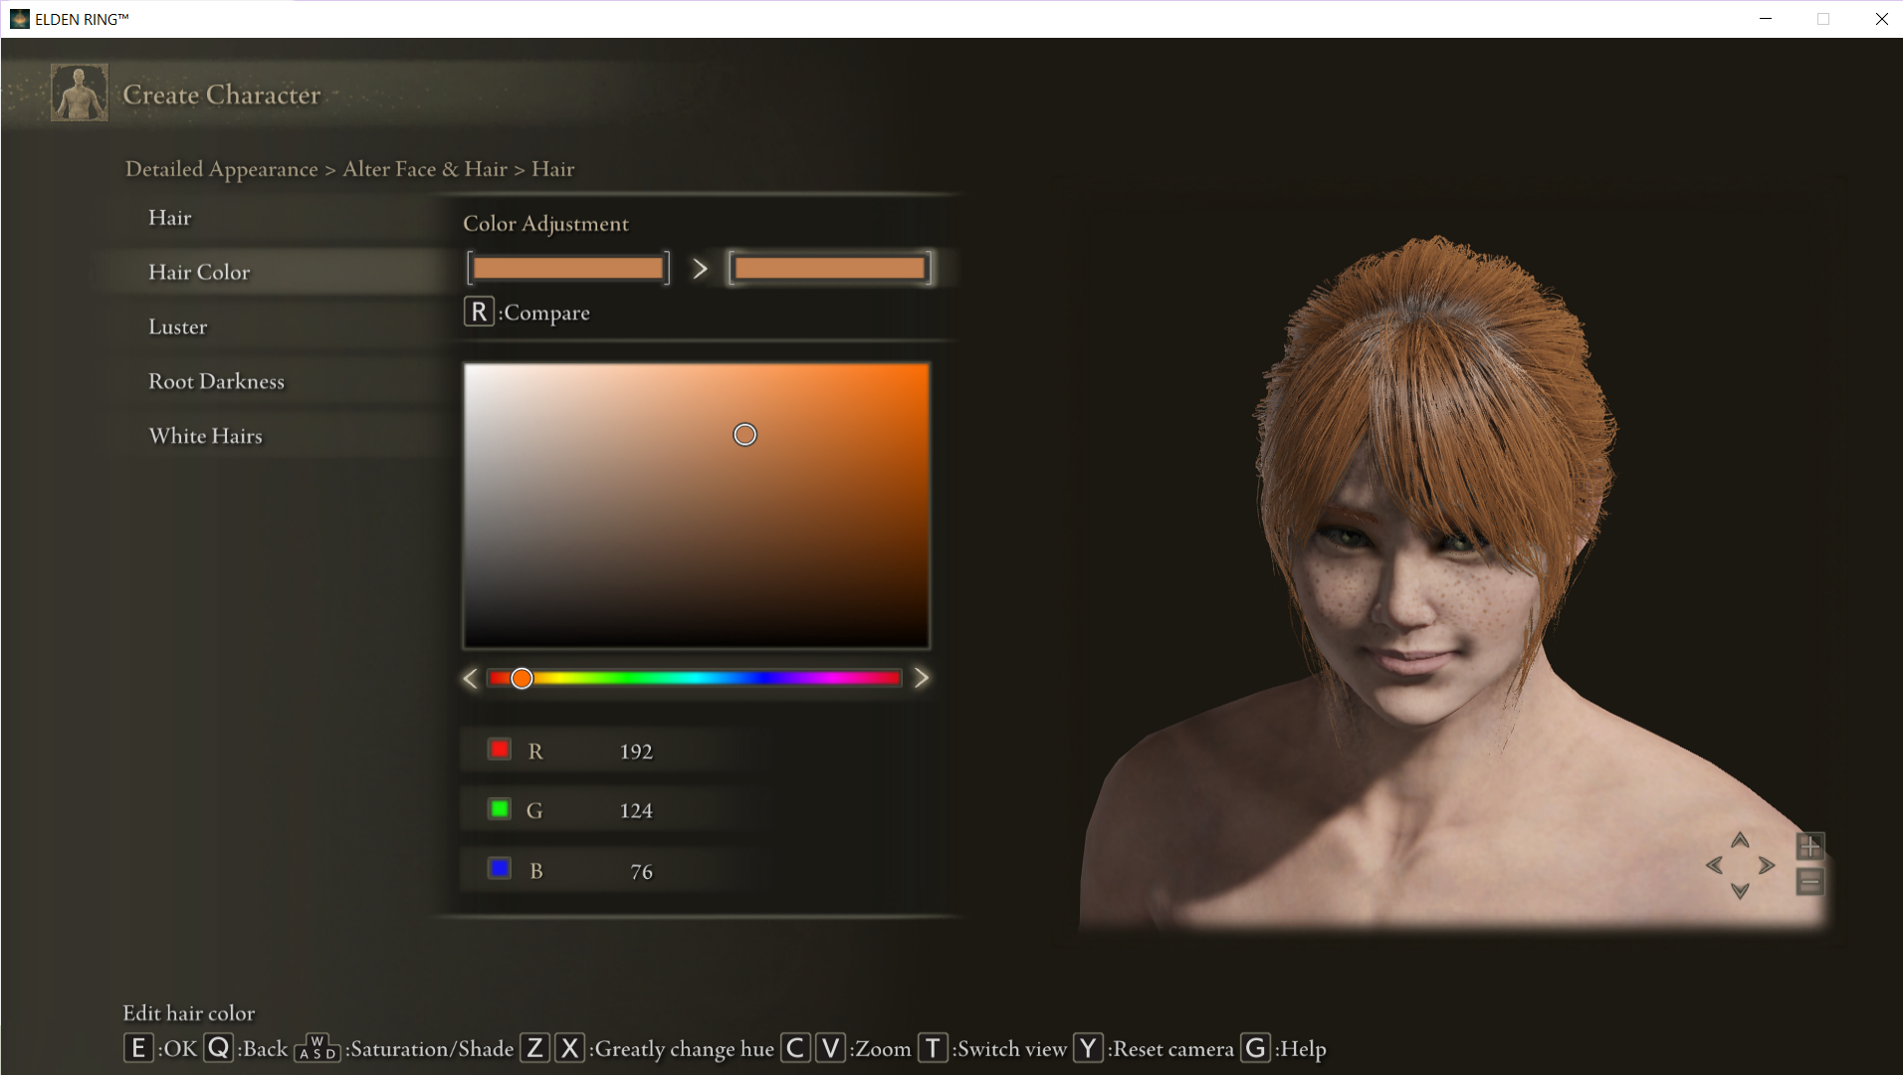Viewport: 1903px width, 1075px height.
Task: Click the new hair color swatch
Action: 830,268
